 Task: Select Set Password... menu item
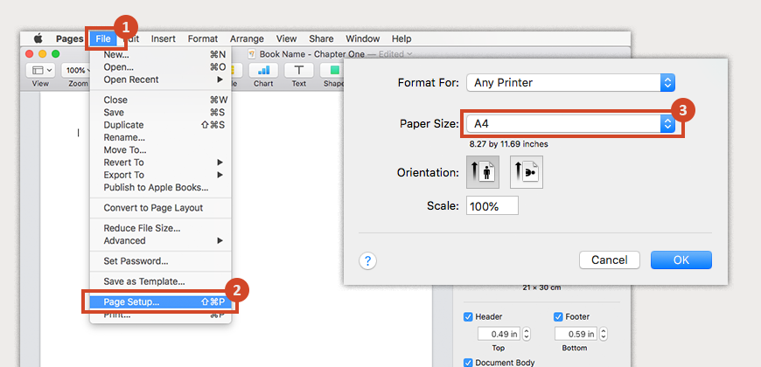161,261
